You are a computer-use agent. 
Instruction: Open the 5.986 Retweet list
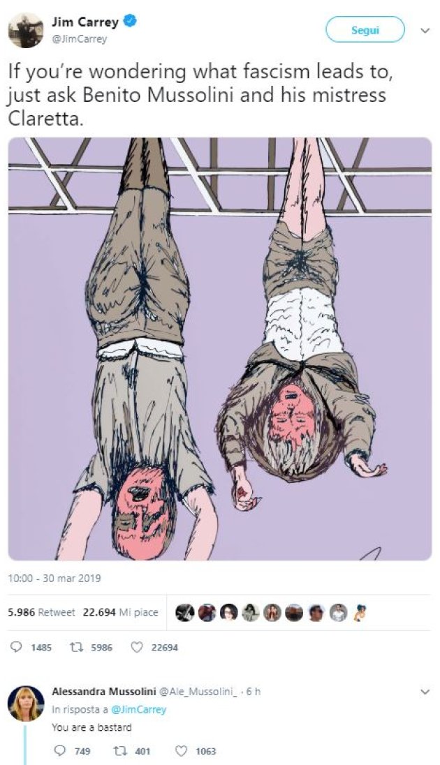tap(41, 612)
